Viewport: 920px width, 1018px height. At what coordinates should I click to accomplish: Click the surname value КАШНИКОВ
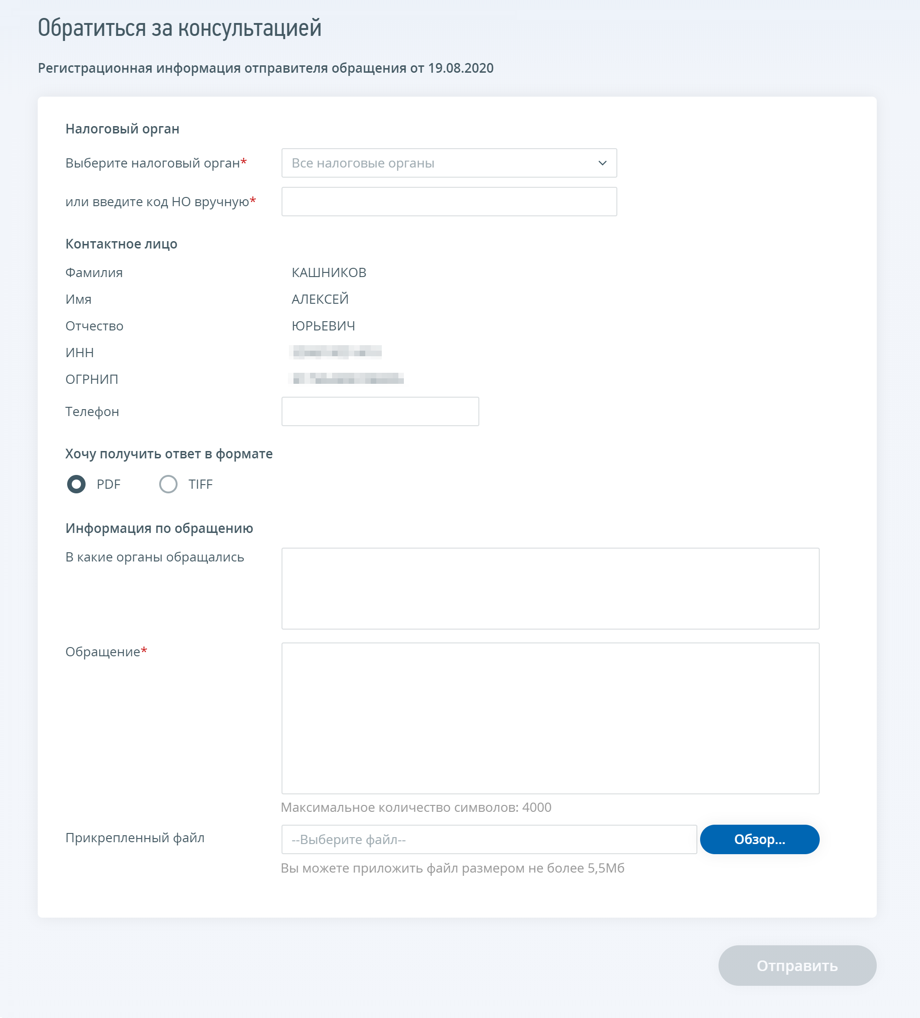(x=329, y=272)
